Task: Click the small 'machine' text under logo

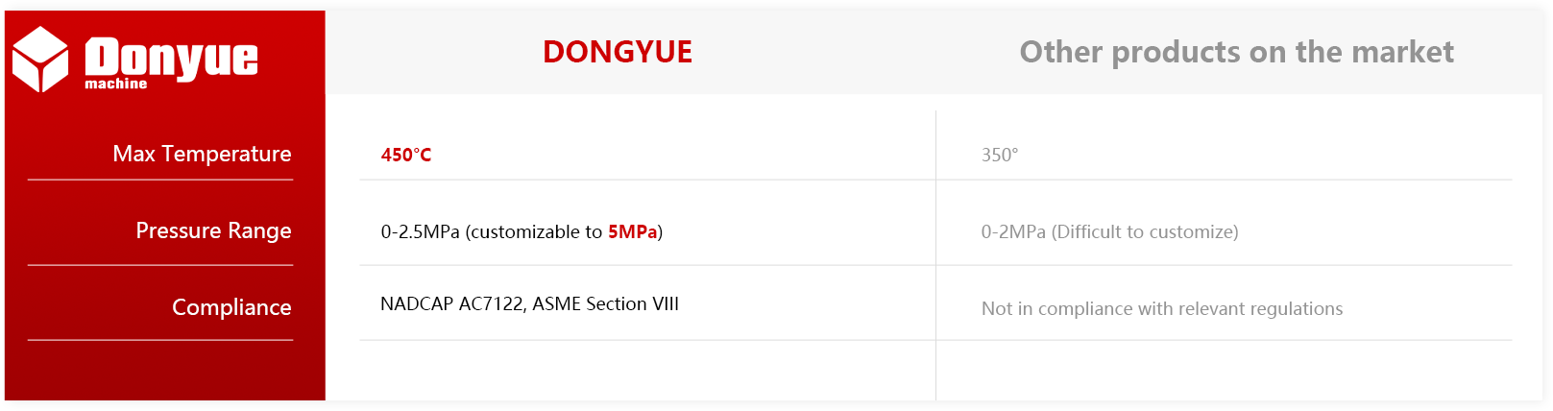Action: coord(116,84)
